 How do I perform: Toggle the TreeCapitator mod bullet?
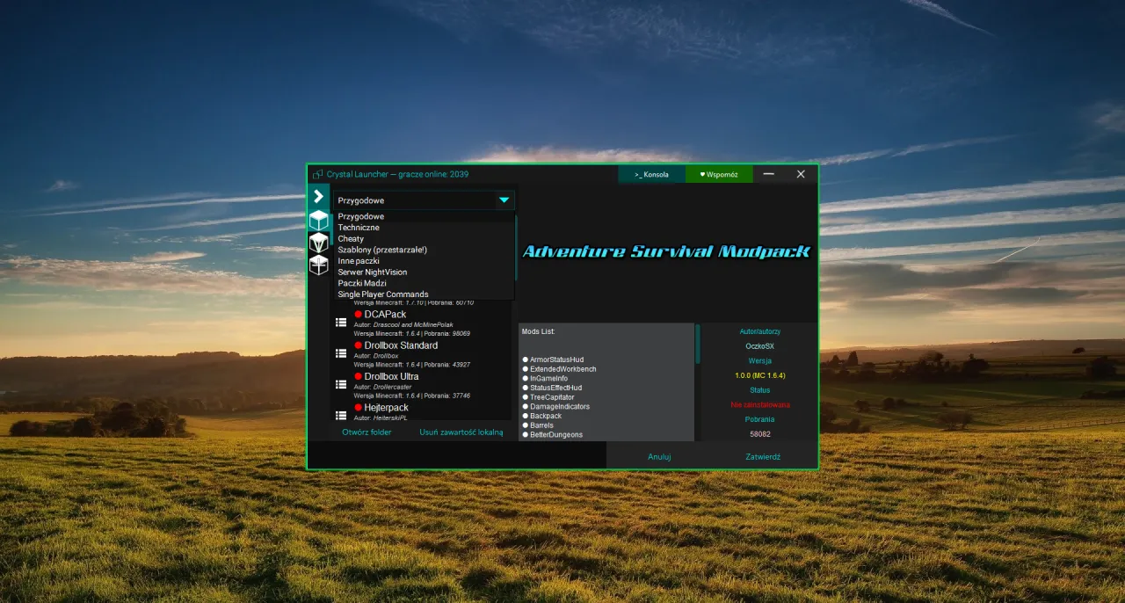(x=526, y=396)
